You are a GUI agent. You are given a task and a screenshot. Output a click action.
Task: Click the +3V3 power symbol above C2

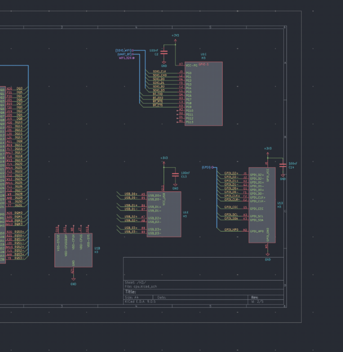point(175,37)
